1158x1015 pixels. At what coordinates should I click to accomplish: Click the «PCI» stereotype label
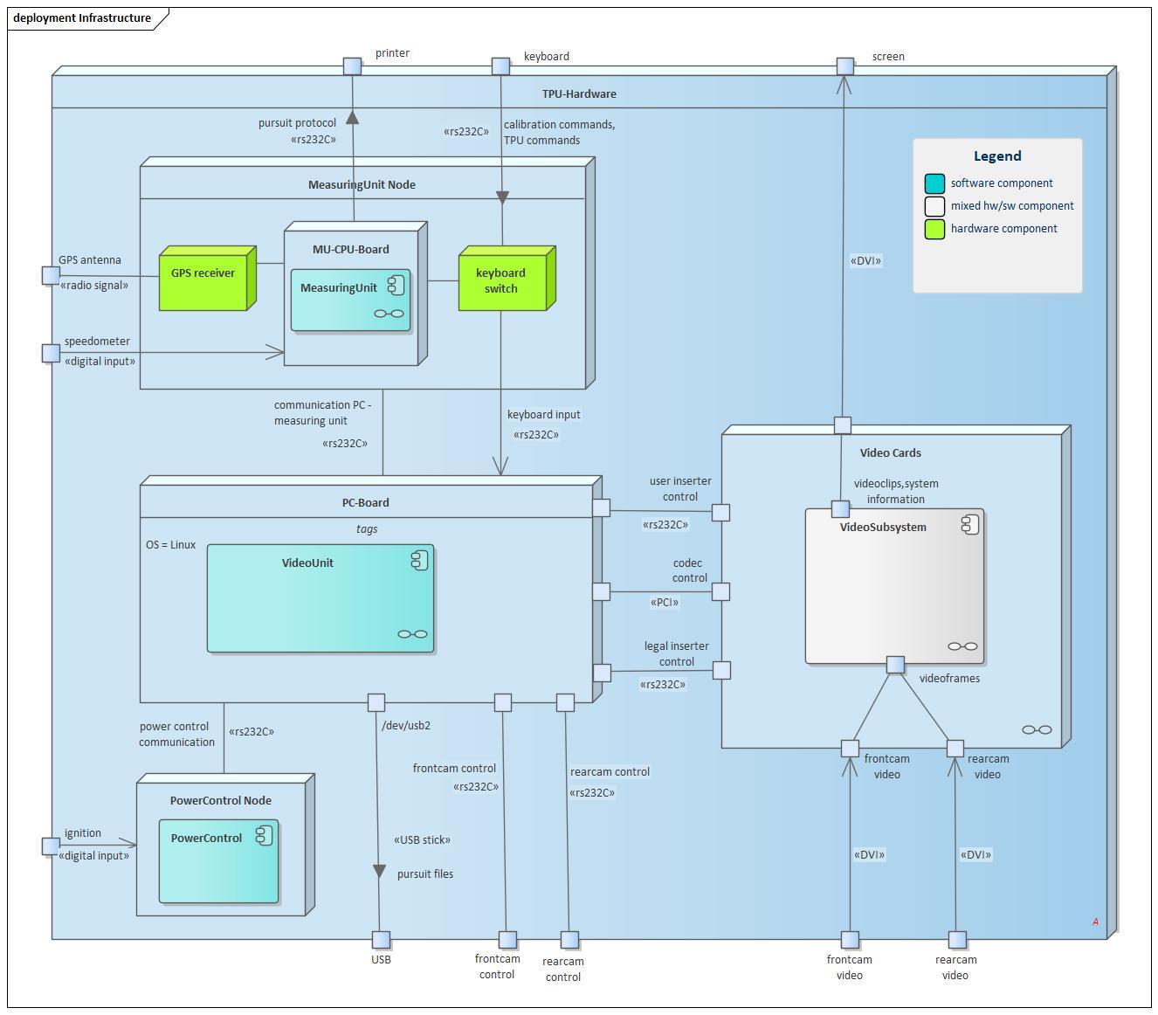(665, 602)
